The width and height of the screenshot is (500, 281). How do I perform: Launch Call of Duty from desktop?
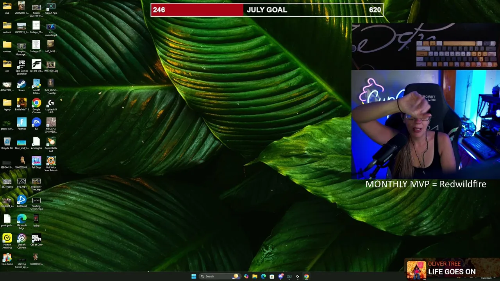[x=36, y=240]
